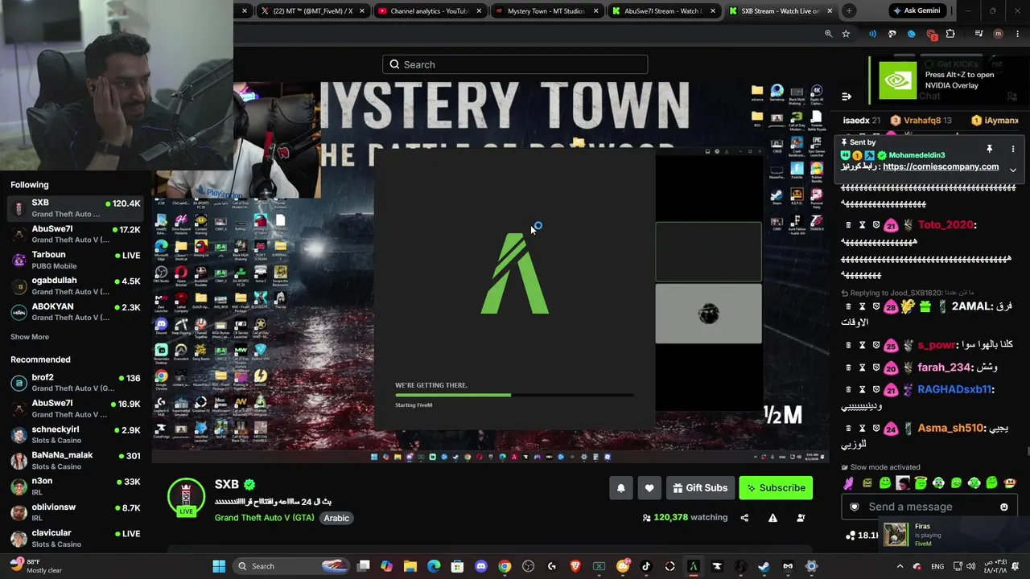Open chat identity badge in message box
This screenshot has width=1030, height=579.
(855, 507)
